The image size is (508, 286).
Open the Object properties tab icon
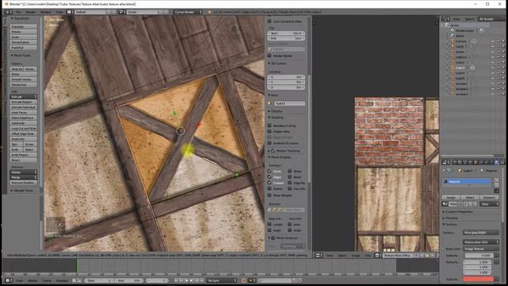click(475, 162)
